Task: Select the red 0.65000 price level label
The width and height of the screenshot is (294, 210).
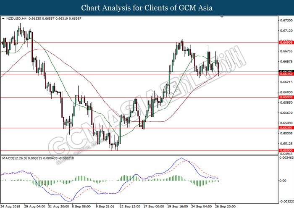Action: click(x=286, y=150)
